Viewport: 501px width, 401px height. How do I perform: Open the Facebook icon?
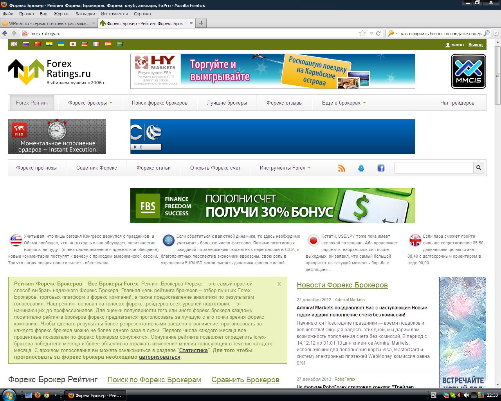(x=381, y=168)
